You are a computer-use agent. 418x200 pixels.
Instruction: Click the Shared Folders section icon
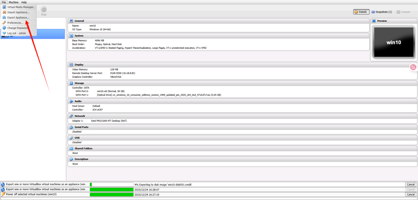point(71,148)
